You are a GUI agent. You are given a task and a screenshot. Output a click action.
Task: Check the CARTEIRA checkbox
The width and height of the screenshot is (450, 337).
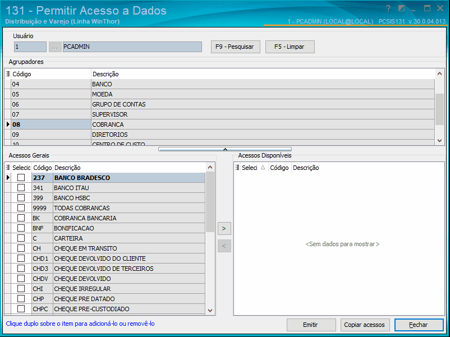[21, 238]
